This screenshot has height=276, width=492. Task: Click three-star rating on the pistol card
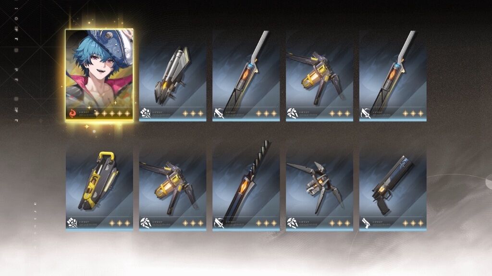point(413,223)
